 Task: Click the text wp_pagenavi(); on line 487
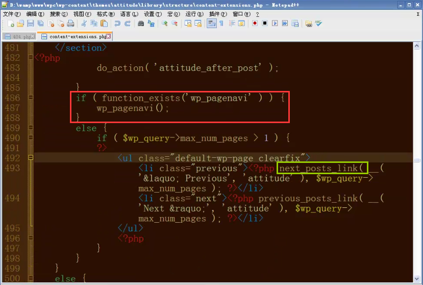(x=133, y=108)
